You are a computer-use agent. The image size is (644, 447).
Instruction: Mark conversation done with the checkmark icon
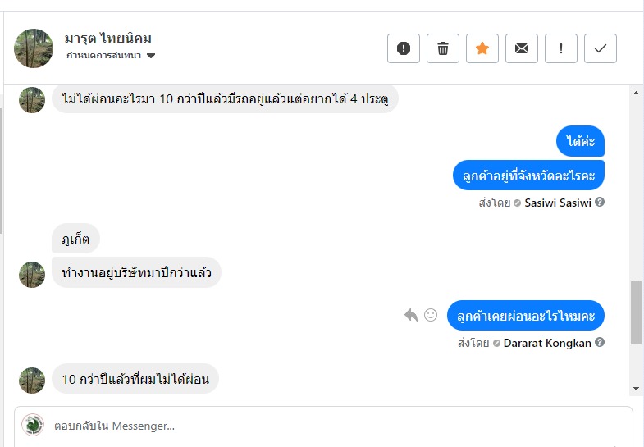click(x=601, y=48)
